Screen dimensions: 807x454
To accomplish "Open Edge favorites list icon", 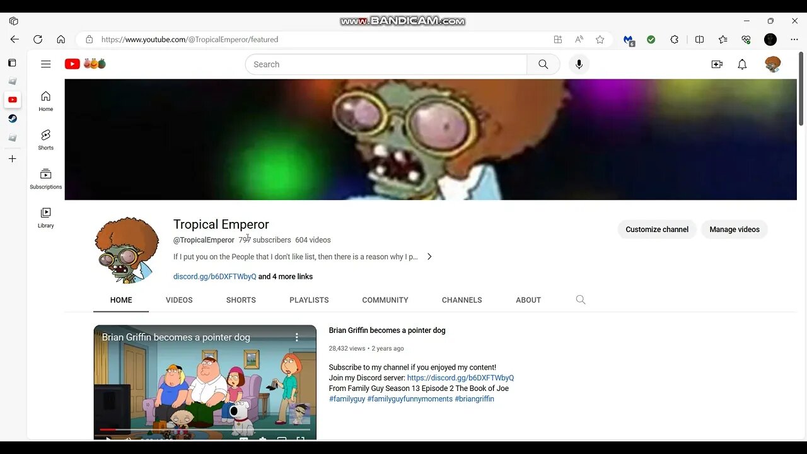I will pos(723,39).
